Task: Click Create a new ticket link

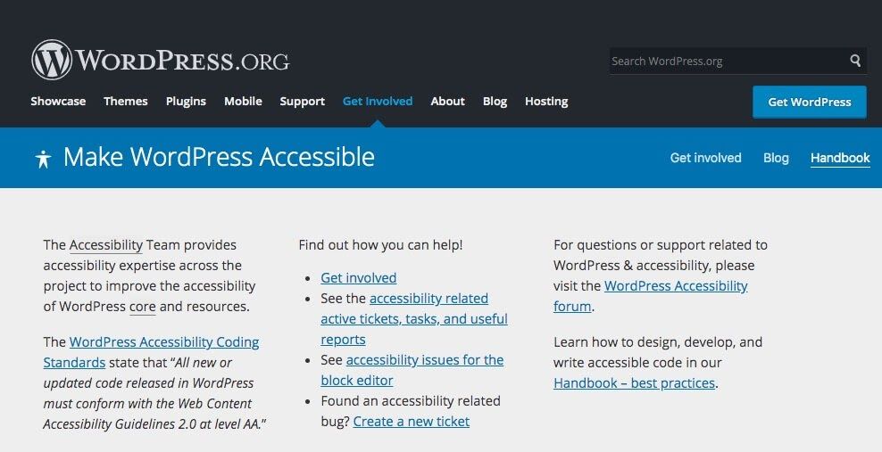Action: pos(411,421)
